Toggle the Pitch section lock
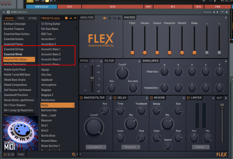This screenshot has width=233, height=159. pyautogui.click(x=101, y=61)
